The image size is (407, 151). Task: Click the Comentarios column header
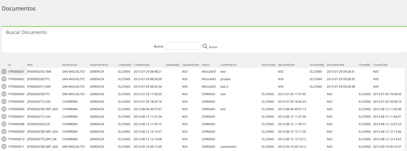[228, 65]
